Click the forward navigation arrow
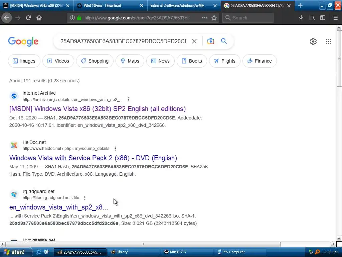The height and width of the screenshot is (257, 342). pos(18,18)
